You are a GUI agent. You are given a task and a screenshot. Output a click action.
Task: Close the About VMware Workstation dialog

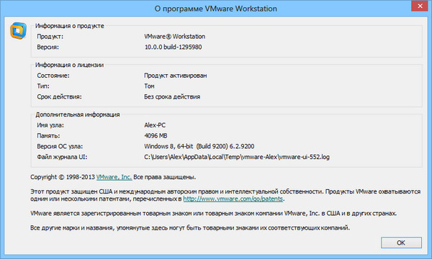(420, 6)
